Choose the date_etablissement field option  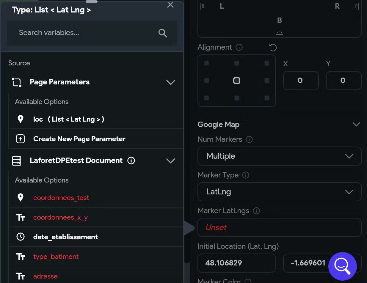click(x=65, y=237)
